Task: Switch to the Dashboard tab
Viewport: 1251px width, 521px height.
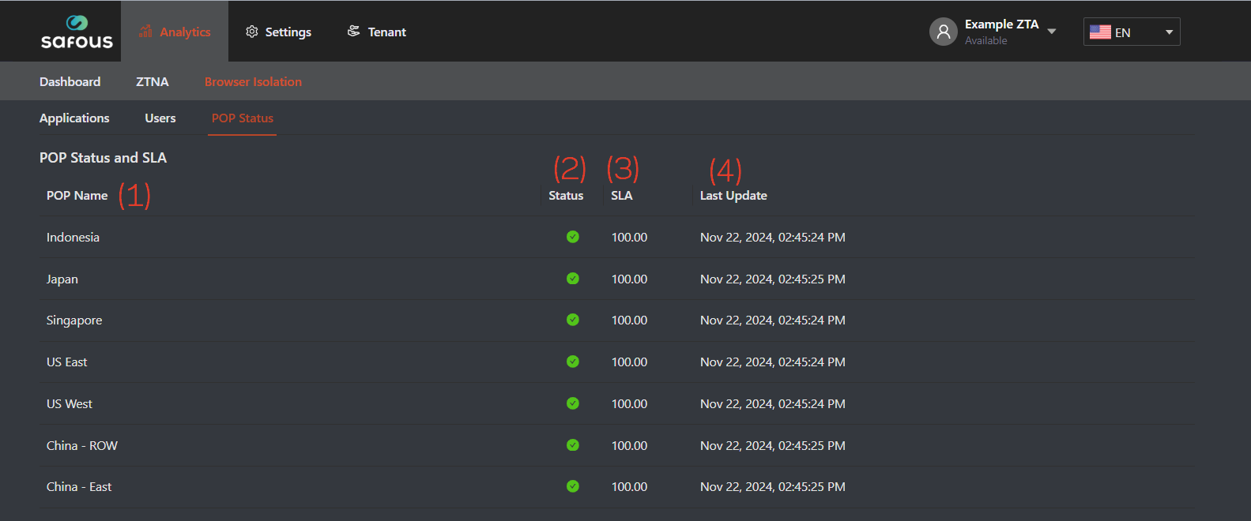Action: [70, 81]
